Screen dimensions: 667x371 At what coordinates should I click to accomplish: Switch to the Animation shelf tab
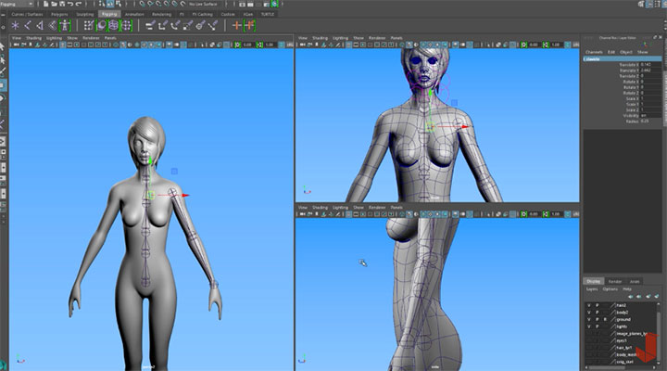click(x=134, y=14)
